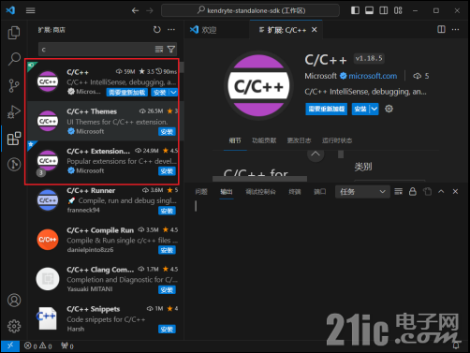Open the Source Control view
Image resolution: width=470 pixels, height=353 pixels.
coord(14,85)
